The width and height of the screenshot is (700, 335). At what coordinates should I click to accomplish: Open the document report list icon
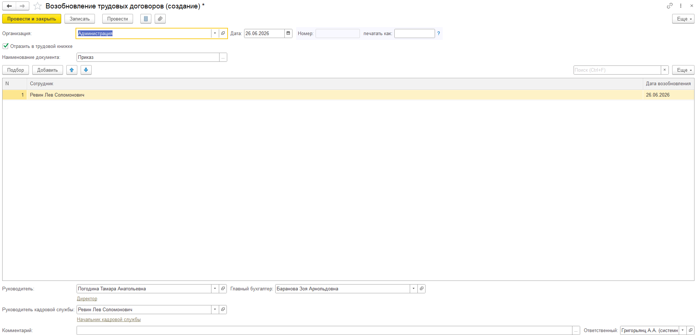tap(146, 19)
